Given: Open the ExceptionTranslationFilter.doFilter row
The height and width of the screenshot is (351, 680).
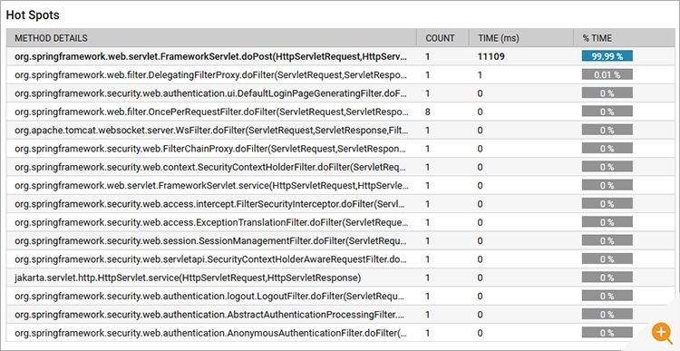Looking at the screenshot, I should pos(340,222).
